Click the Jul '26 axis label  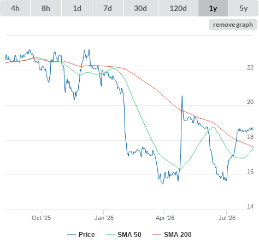pos(227,218)
